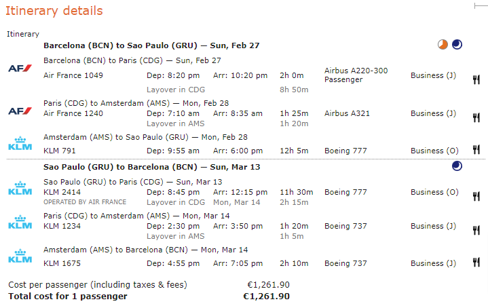Click the meal icon for Air France 1049
Image resolution: width=488 pixels, height=306 pixels.
(476, 79)
